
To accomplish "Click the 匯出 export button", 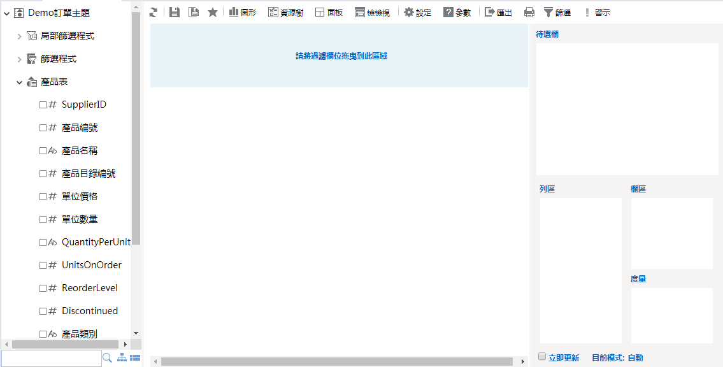I will [498, 12].
